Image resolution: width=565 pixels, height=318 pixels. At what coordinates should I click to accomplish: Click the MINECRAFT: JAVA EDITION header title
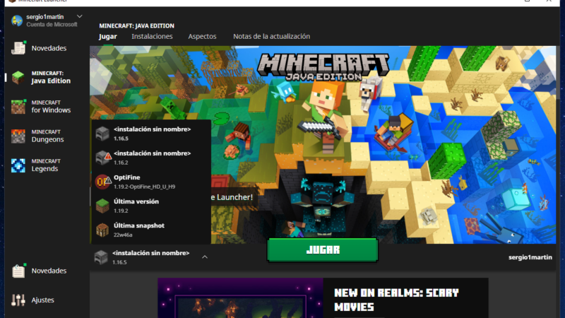pyautogui.click(x=136, y=26)
